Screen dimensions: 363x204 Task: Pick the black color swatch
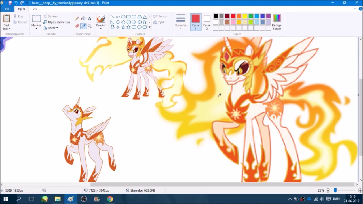[x=216, y=16]
